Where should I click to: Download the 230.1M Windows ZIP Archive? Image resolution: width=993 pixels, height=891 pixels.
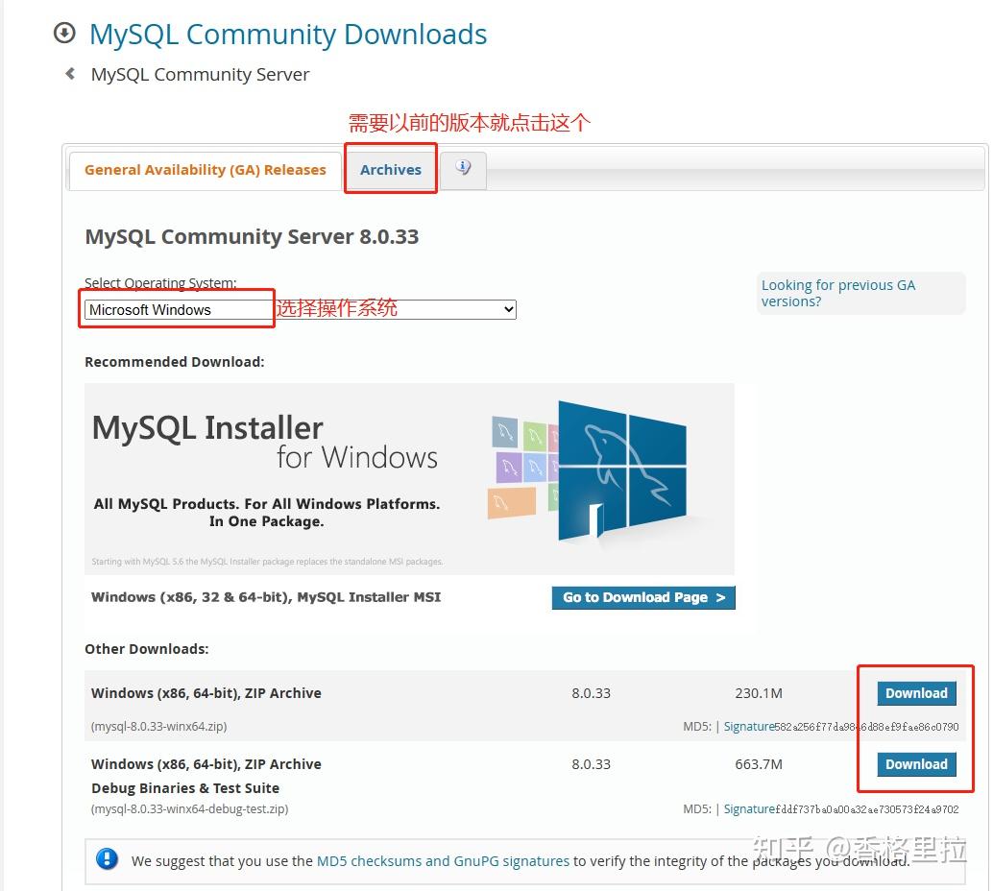(915, 692)
